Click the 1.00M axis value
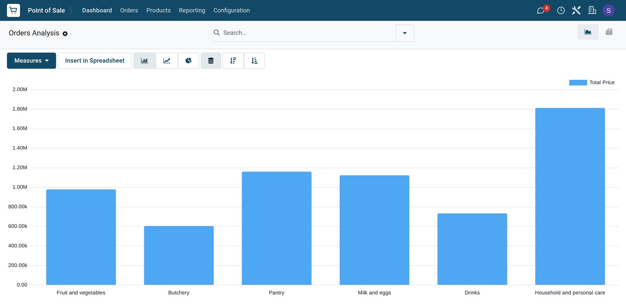626x304 pixels. coord(20,187)
